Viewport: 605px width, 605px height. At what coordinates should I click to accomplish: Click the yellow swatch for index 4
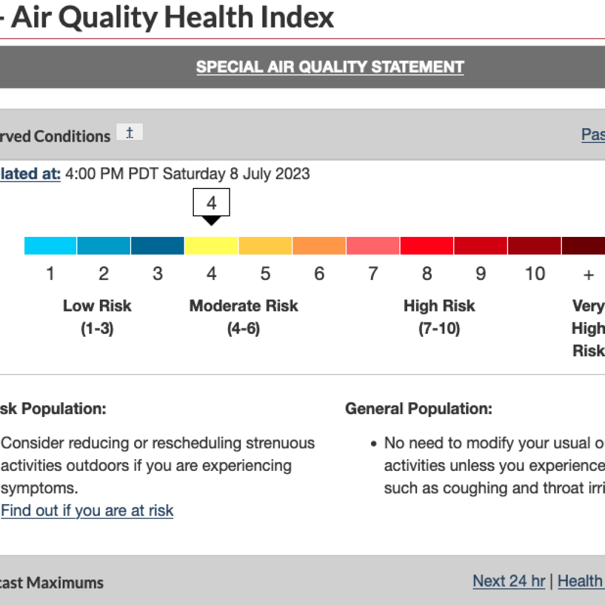pos(212,246)
